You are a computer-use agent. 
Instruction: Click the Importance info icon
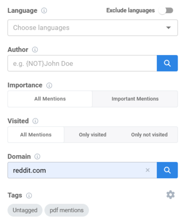point(49,85)
